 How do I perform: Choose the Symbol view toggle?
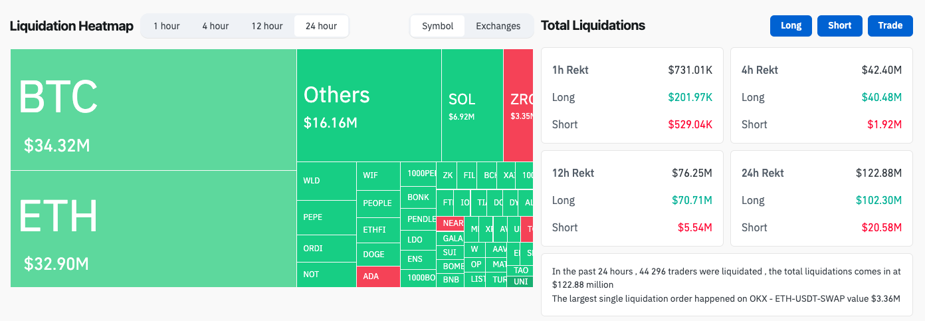437,26
